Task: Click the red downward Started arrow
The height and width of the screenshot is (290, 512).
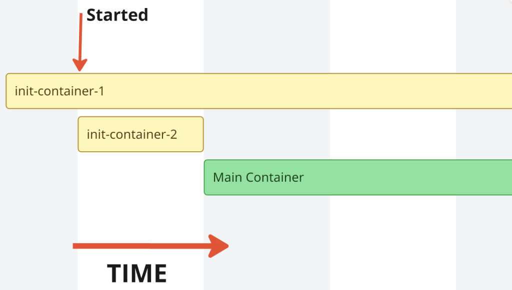Action: [x=80, y=37]
